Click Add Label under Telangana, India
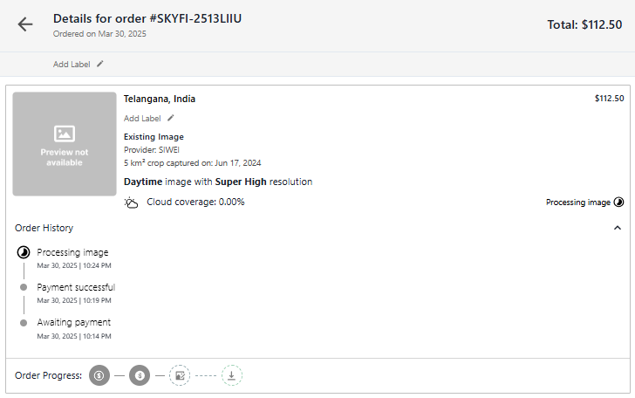This screenshot has height=398, width=635. pos(142,118)
